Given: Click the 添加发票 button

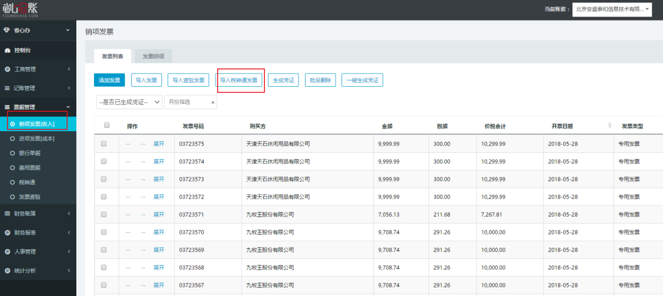Looking at the screenshot, I should click(x=109, y=80).
